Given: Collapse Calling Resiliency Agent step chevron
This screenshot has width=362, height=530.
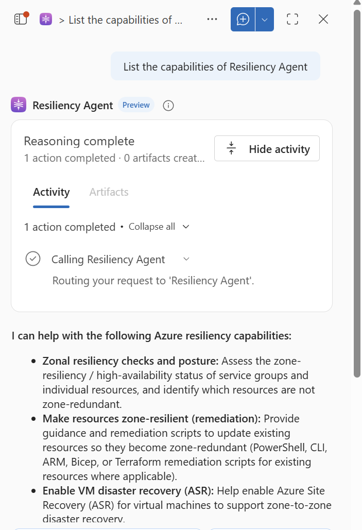Looking at the screenshot, I should 186,259.
